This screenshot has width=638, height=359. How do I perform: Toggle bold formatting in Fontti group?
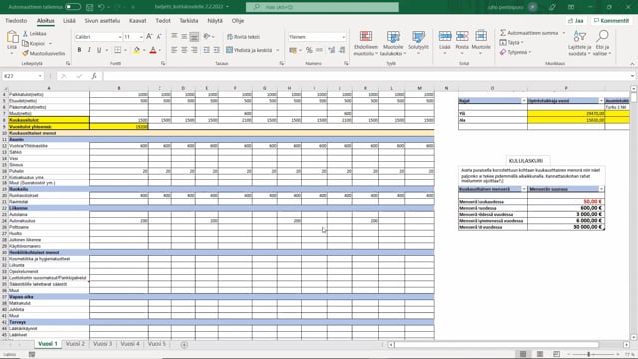(79, 50)
